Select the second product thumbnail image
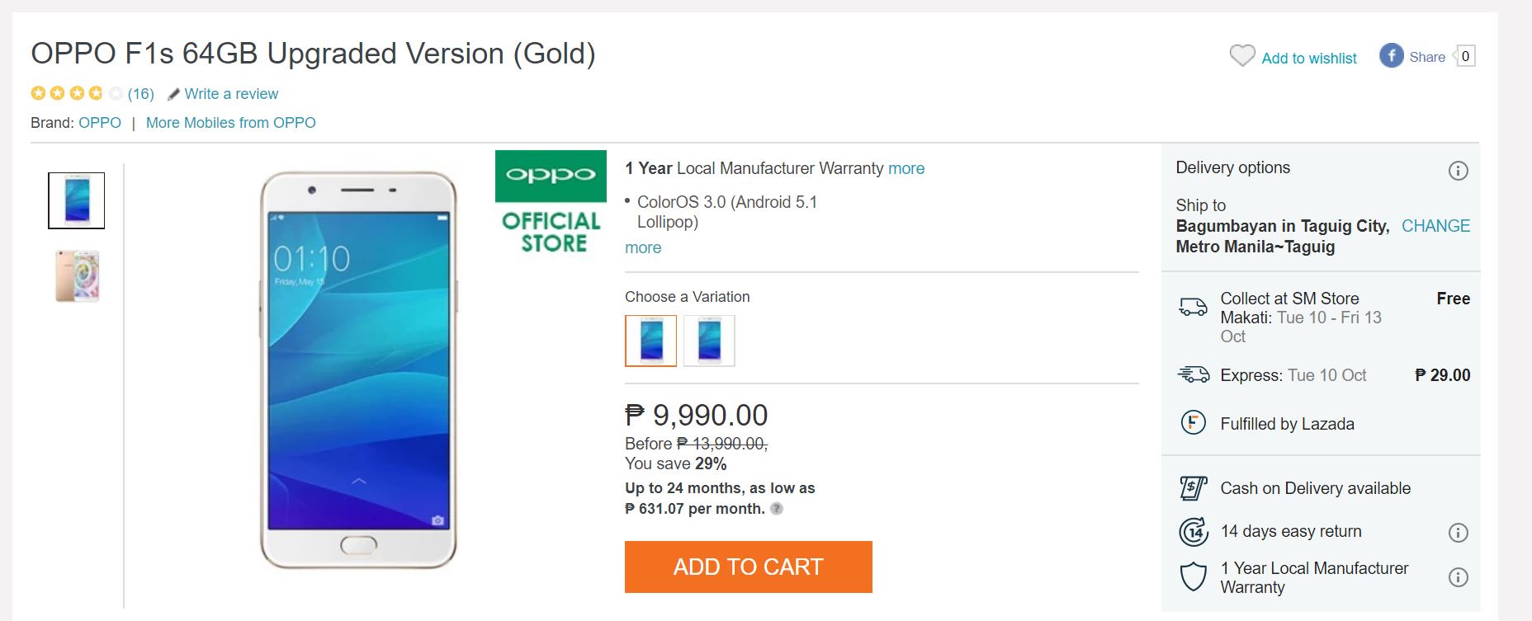Screen dimensions: 1532x621 pyautogui.click(x=77, y=276)
